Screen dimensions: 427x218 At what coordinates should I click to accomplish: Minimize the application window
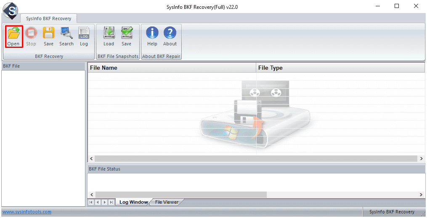coord(378,6)
